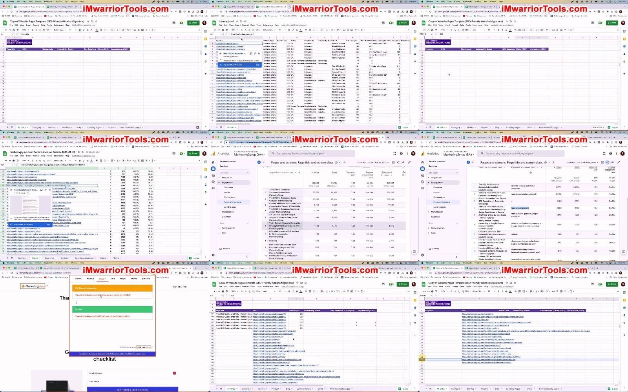Open Keep side-panel icon beside Free SEO Guides sheet
Screen dimensions: 628x392
[x=415, y=300]
